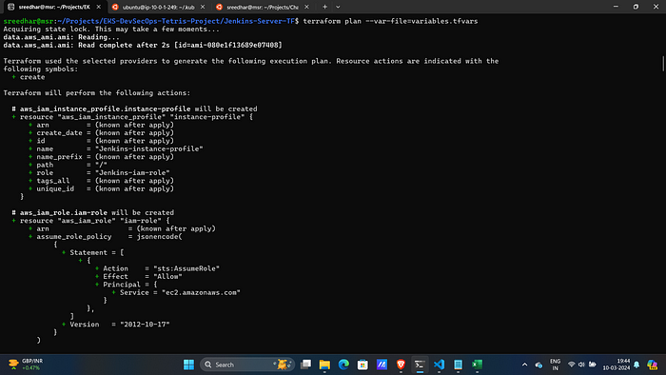
Task: Open the Windows Start menu
Action: point(188,365)
